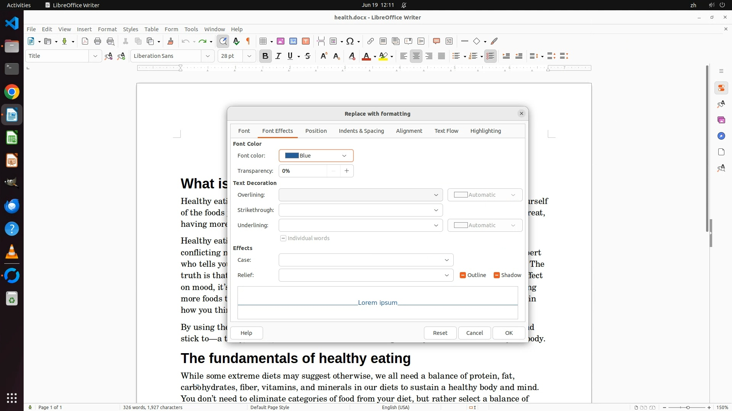Image resolution: width=732 pixels, height=411 pixels.
Task: Open the Blue font color picker
Action: coord(316,156)
